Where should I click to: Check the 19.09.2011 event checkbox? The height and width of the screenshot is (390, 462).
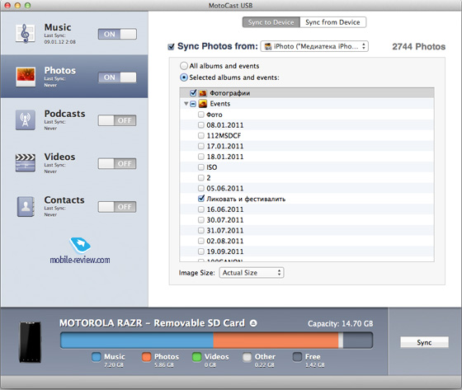pyautogui.click(x=201, y=251)
